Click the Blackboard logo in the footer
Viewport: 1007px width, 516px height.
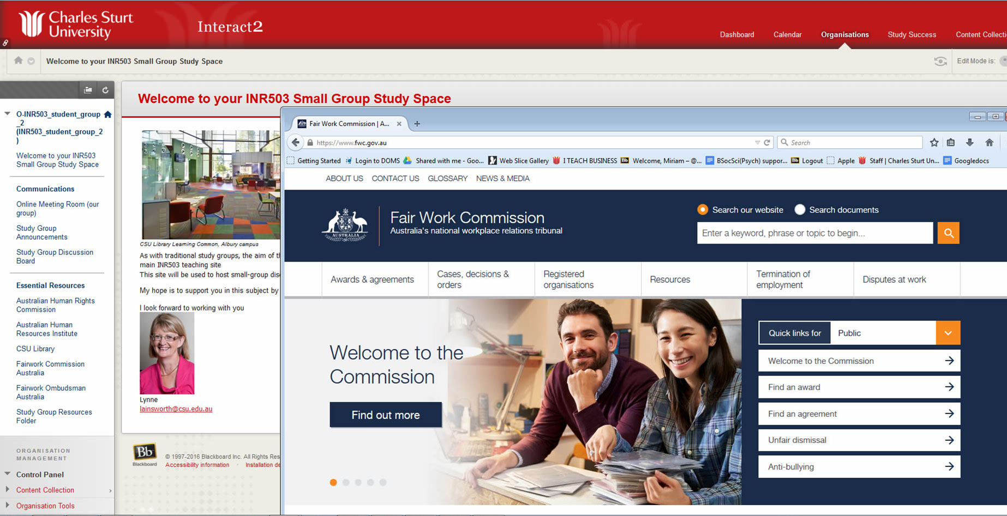(x=145, y=454)
